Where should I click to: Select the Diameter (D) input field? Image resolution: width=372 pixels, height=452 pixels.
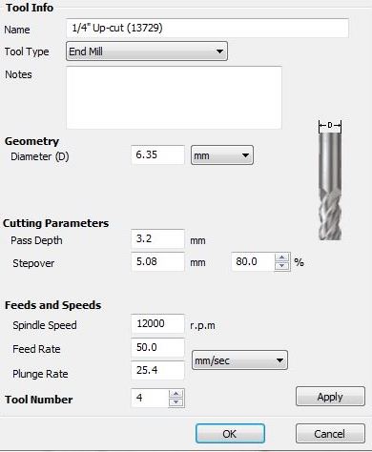coord(157,154)
